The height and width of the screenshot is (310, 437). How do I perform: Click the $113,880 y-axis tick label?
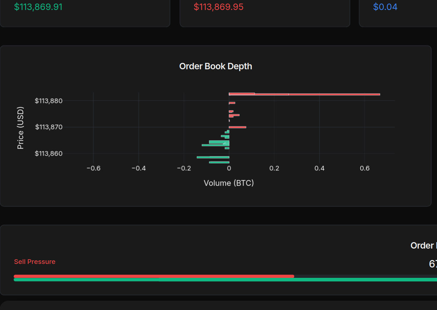49,101
